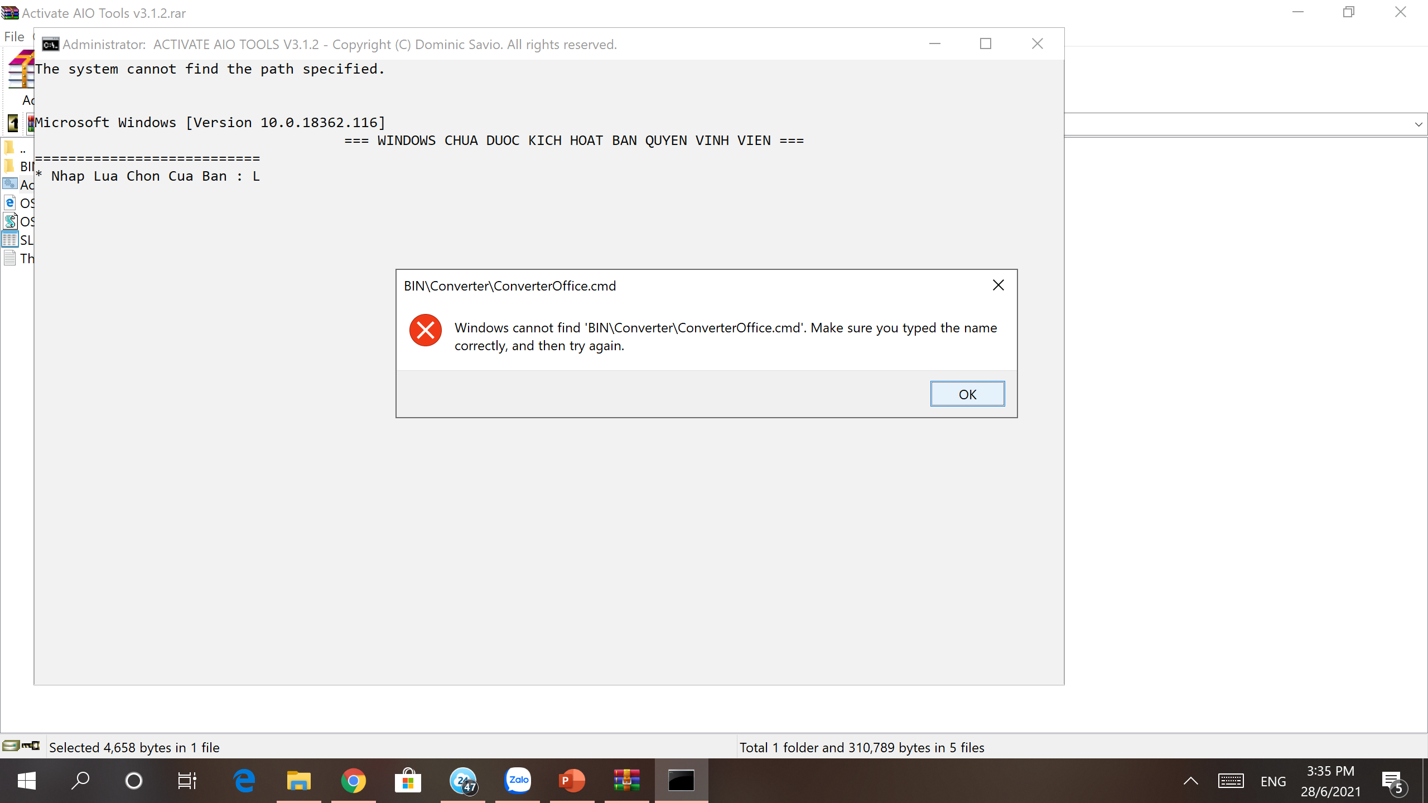Launch Microsoft Edge from taskbar

(x=244, y=781)
